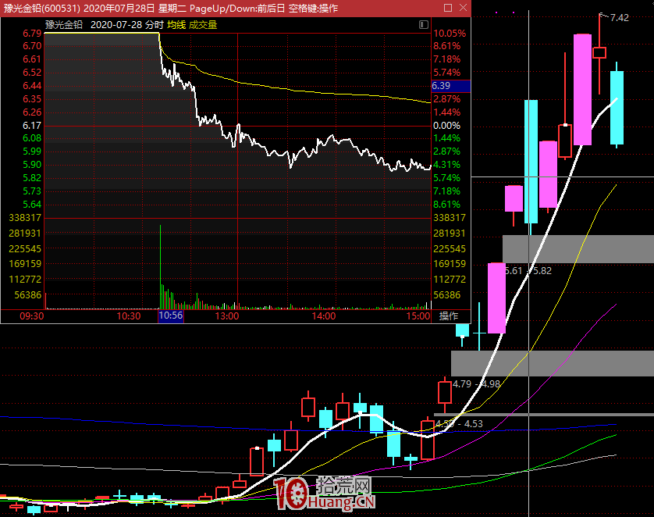
Task: Click the 13:00 label on time axis
Action: point(226,316)
